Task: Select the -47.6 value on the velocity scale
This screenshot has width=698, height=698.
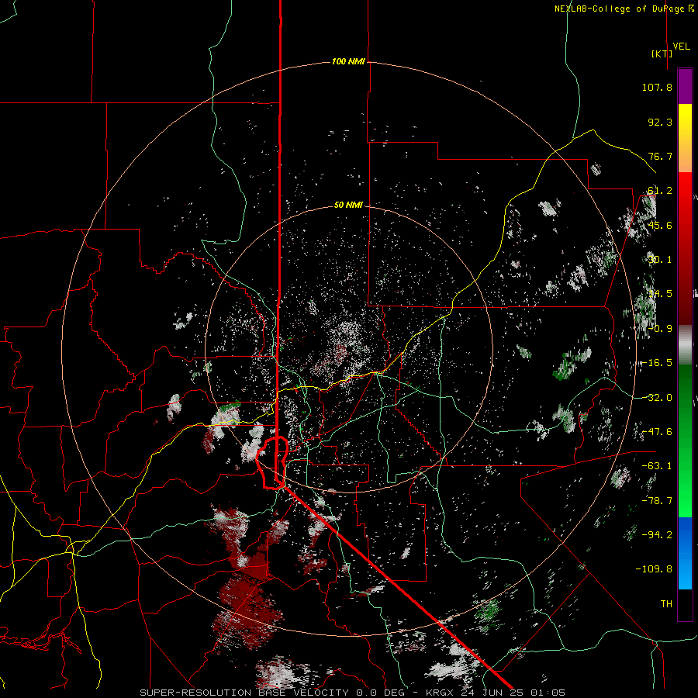Action: (x=657, y=432)
